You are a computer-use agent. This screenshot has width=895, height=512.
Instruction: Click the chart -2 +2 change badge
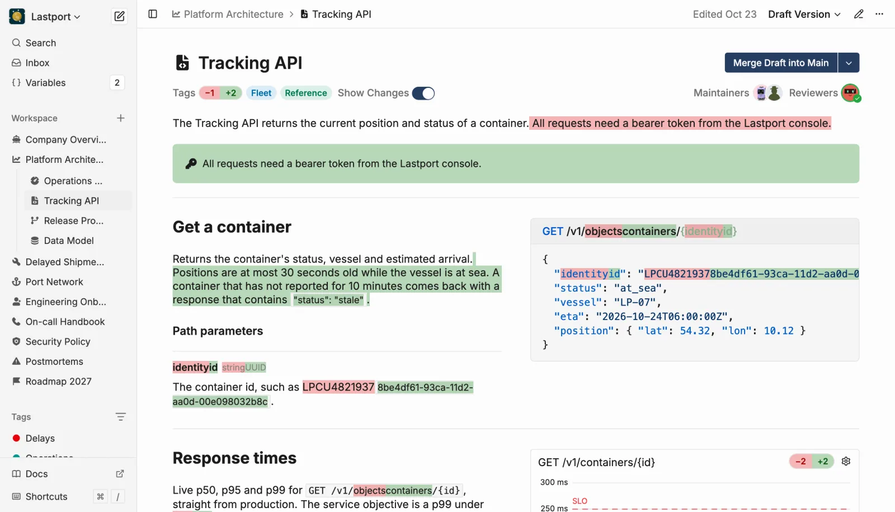[812, 462]
